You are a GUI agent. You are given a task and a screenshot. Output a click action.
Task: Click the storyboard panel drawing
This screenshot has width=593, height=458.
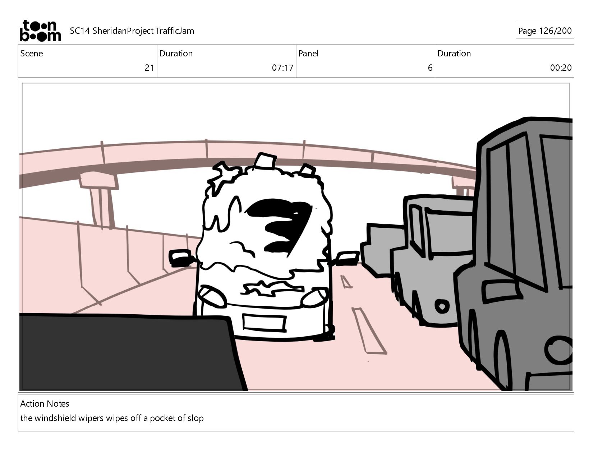pyautogui.click(x=296, y=236)
